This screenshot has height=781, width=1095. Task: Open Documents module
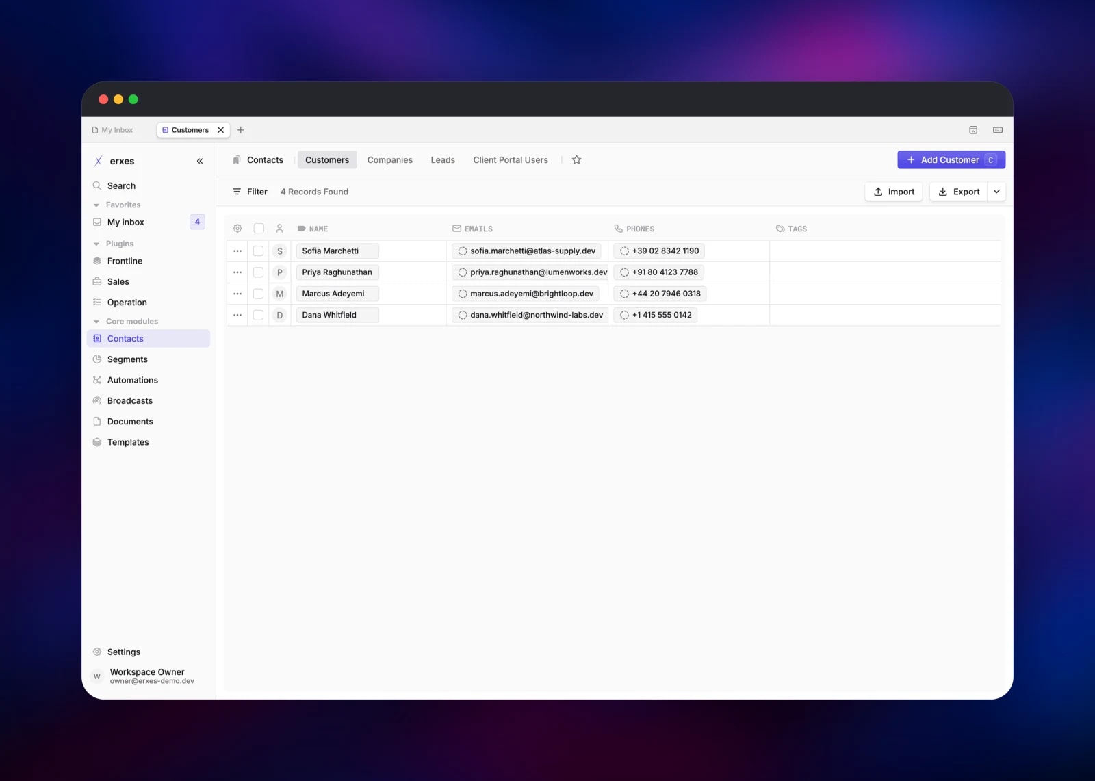149,422
